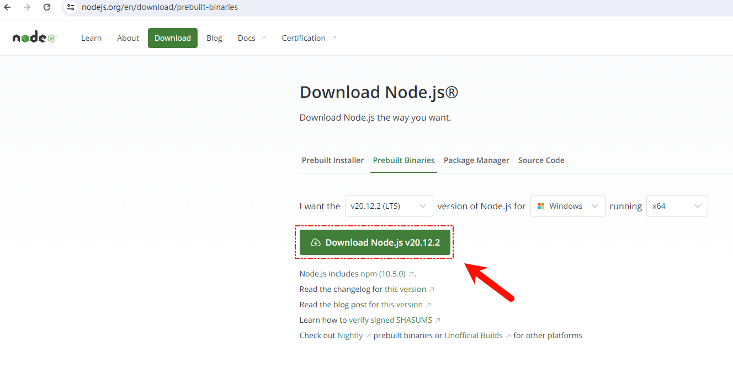Open the Unofficial Builds link
Screen dimensions: 733x369
[478, 335]
